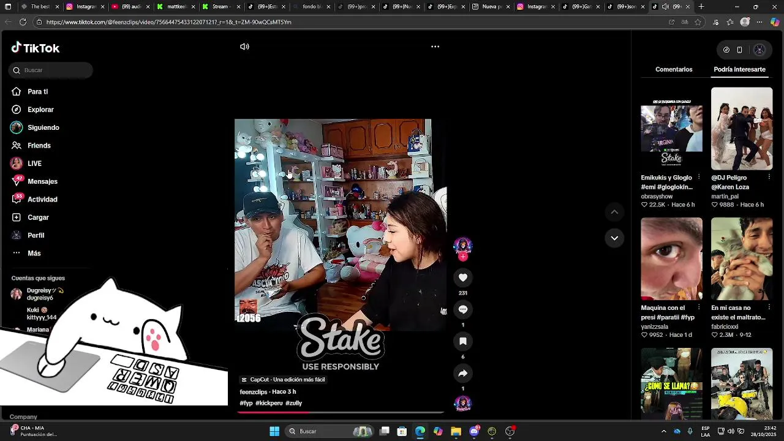Image resolution: width=784 pixels, height=441 pixels.
Task: Go to previous video arrow
Action: coord(614,212)
